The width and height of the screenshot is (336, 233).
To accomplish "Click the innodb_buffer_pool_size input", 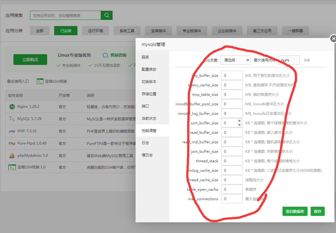I will tap(232, 104).
